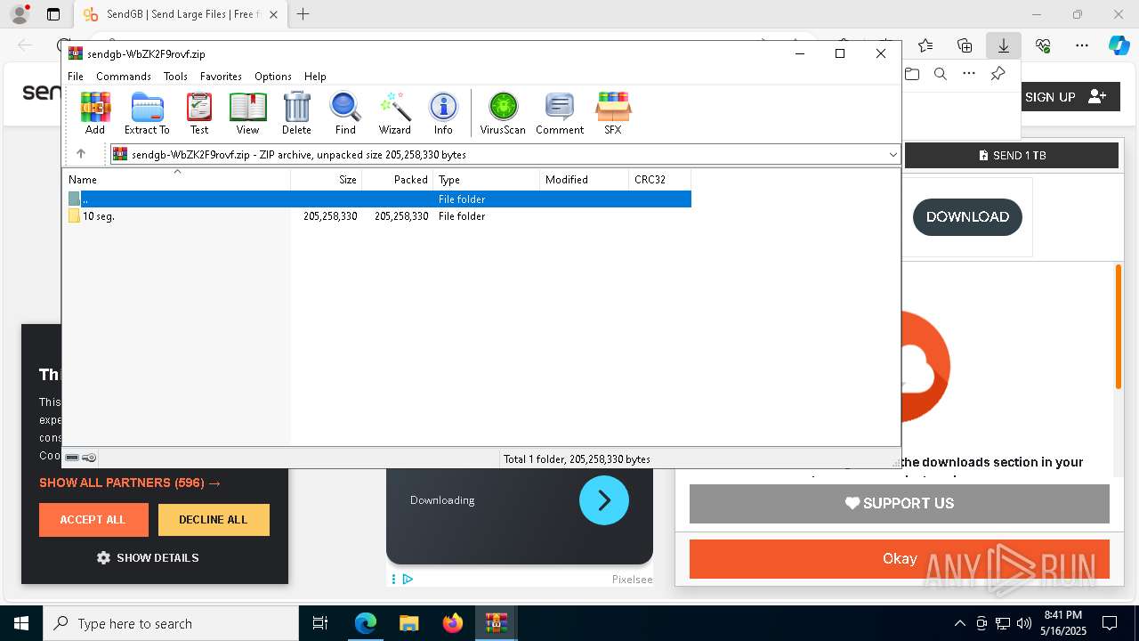The height and width of the screenshot is (641, 1139).
Task: Click WinRAR taskbar icon
Action: (x=496, y=623)
